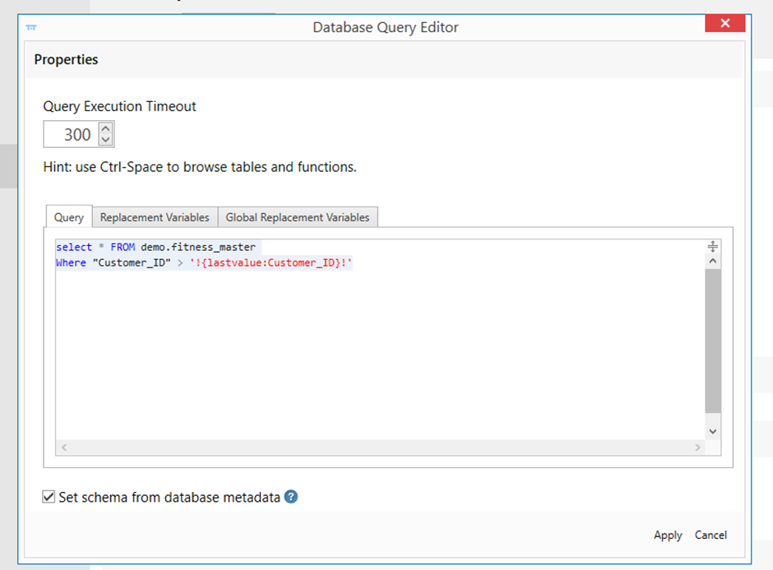Click the 'select' keyword in the query
The width and height of the screenshot is (773, 570).
pyautogui.click(x=74, y=247)
